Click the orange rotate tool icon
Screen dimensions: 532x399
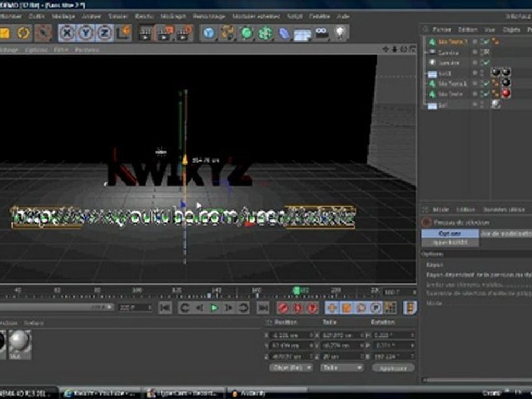pos(24,33)
